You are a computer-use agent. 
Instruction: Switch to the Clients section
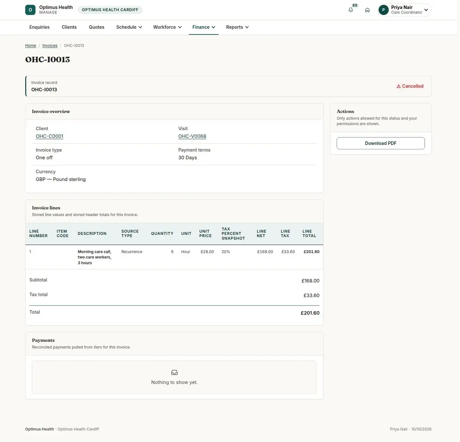[x=69, y=27]
